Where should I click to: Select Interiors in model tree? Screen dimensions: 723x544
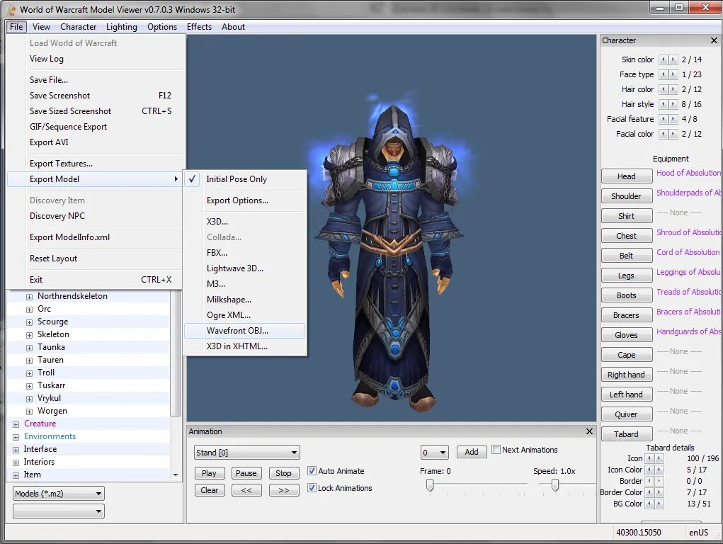point(39,462)
